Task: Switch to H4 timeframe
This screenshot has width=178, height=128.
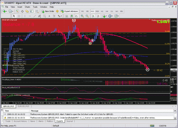Action: [x=107, y=11]
